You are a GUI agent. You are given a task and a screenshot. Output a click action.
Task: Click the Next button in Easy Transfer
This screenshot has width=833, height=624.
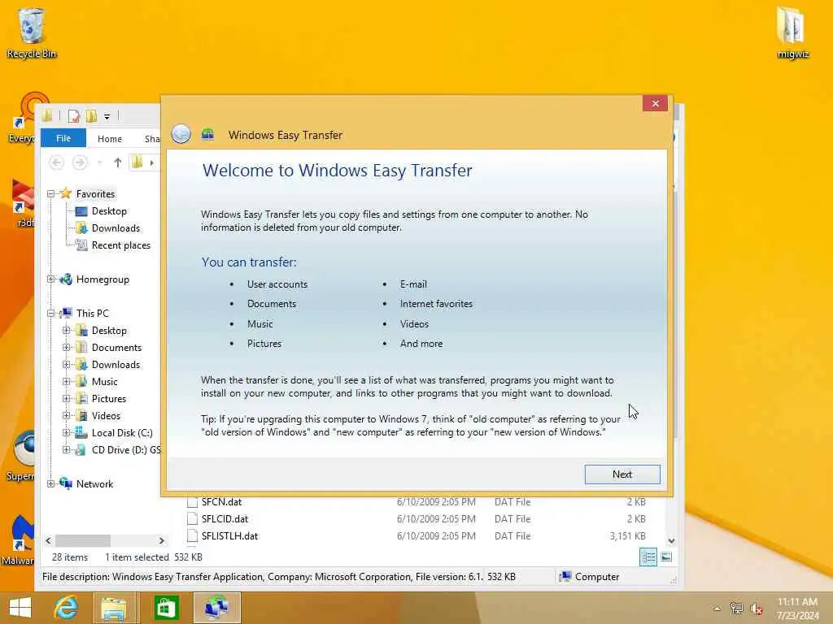click(x=622, y=474)
